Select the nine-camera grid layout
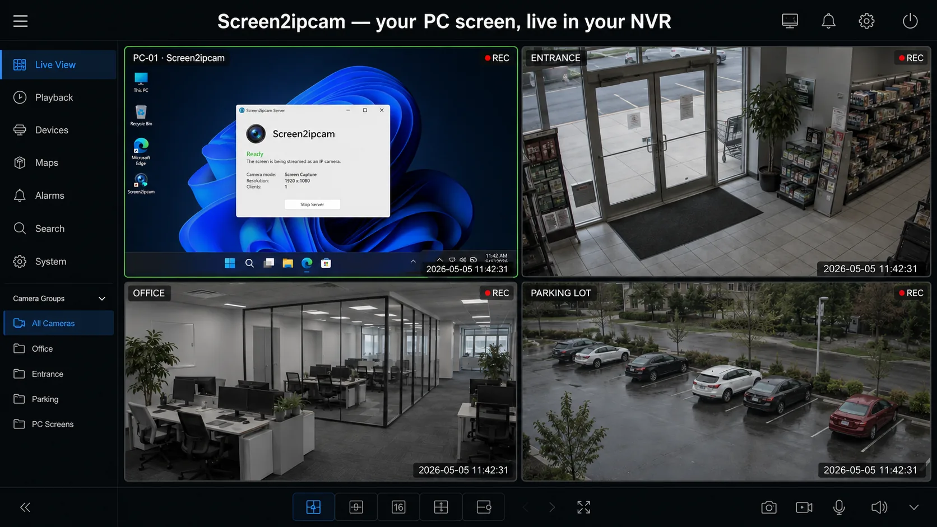Screen dimensions: 937x527 [356, 507]
